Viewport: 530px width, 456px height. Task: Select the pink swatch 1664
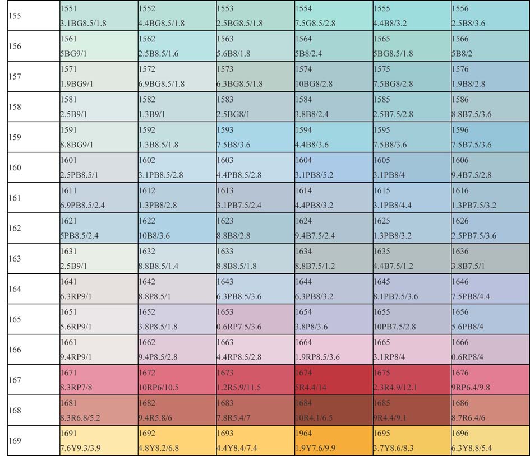(x=333, y=350)
